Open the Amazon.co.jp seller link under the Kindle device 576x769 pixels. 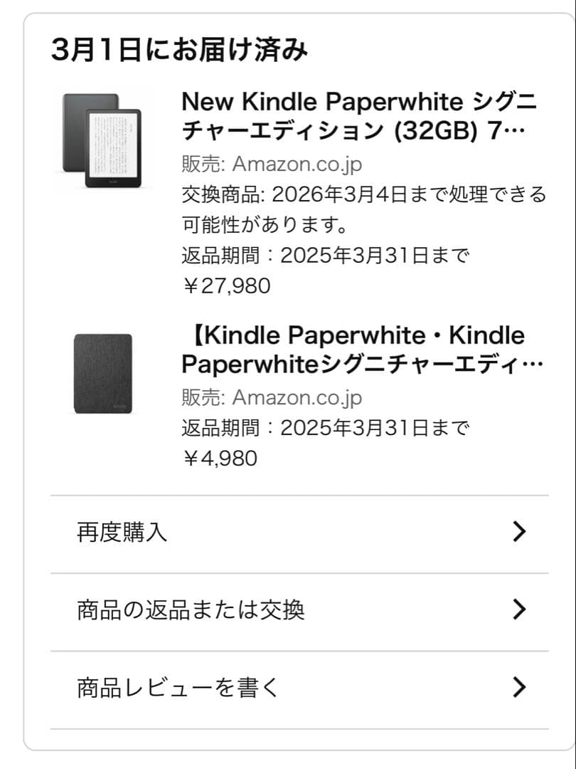coord(297,164)
